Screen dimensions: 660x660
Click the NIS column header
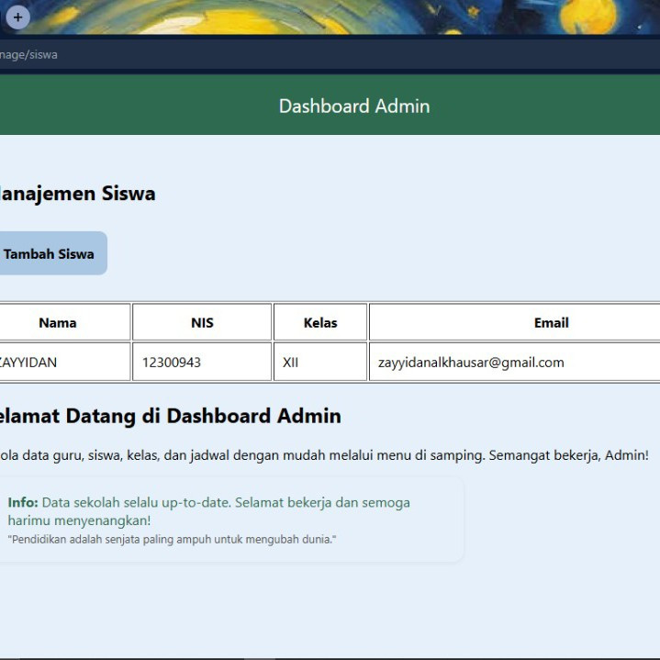point(202,323)
